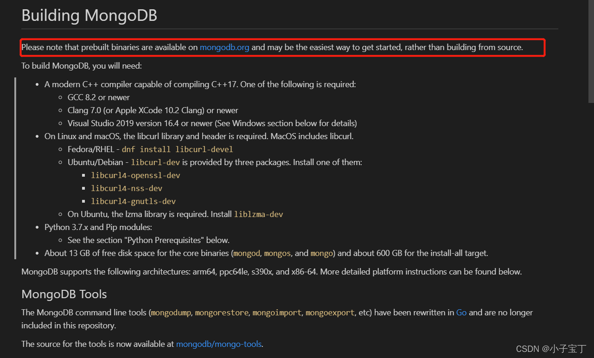Select libcurl4-nss-dev package name
This screenshot has height=358, width=594.
(127, 188)
